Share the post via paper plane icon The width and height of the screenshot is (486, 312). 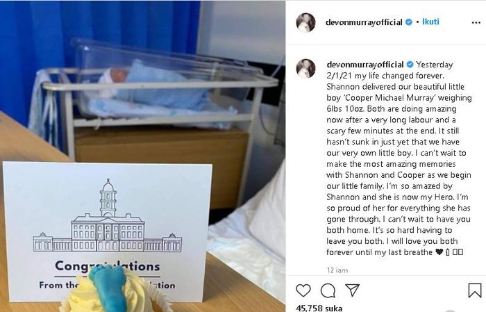coord(353,290)
